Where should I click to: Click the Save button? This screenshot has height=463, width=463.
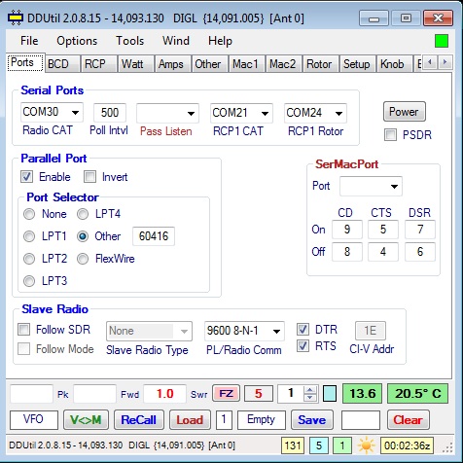[312, 419]
